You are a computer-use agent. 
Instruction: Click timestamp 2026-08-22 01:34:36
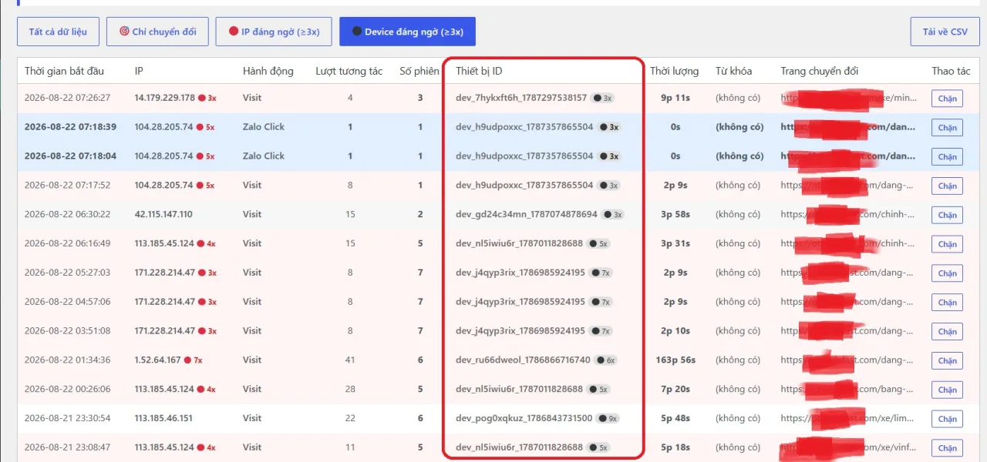tap(67, 360)
